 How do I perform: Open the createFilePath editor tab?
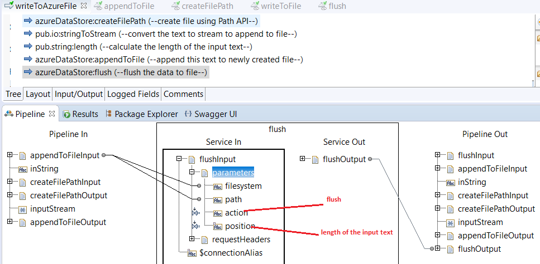click(x=203, y=6)
